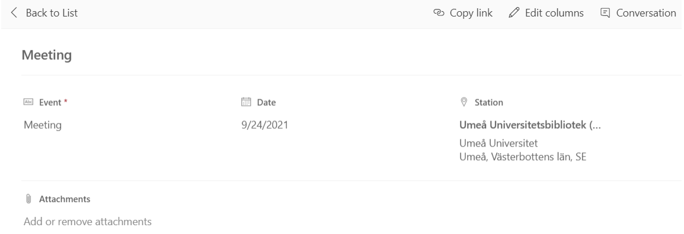Viewport: 684px width, 234px height.
Task: Open Edit columns option
Action: pyautogui.click(x=546, y=13)
